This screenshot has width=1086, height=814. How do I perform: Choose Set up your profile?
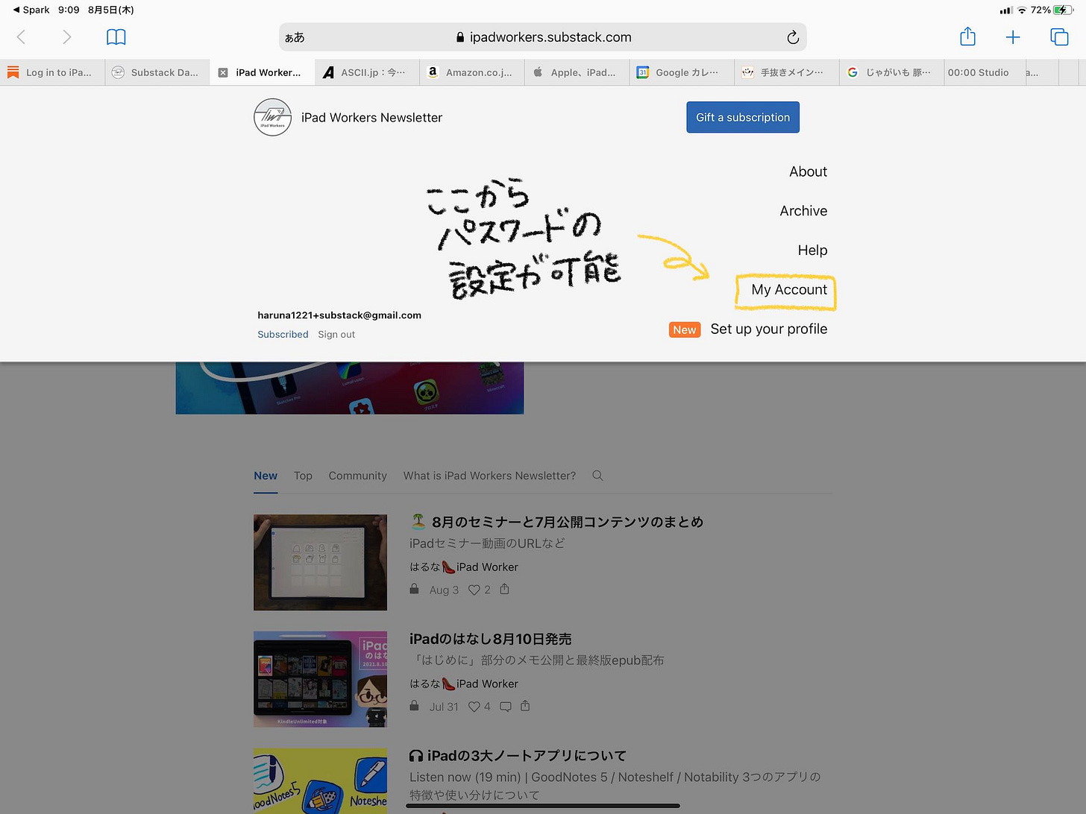(769, 329)
